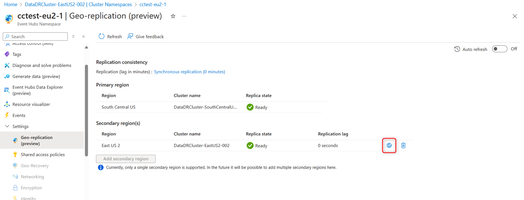Click the sidebar Search input field

36,36
